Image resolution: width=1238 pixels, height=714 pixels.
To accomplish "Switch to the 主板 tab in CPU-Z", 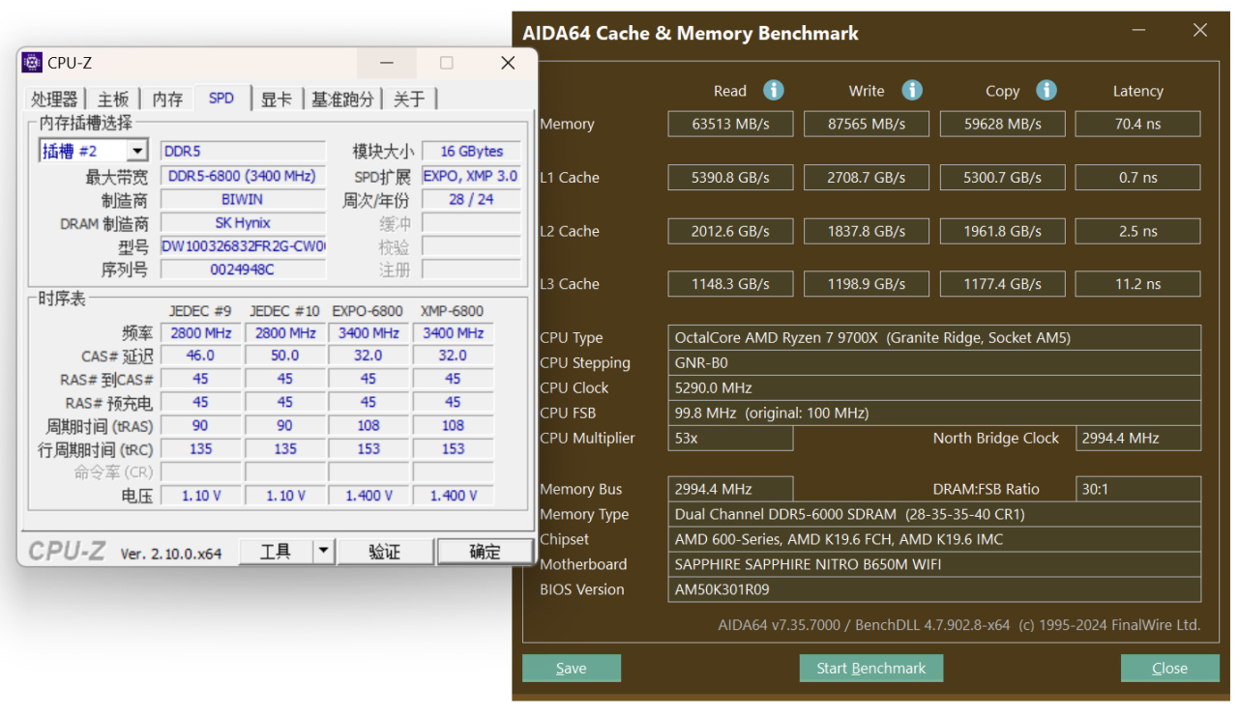I will click(113, 99).
